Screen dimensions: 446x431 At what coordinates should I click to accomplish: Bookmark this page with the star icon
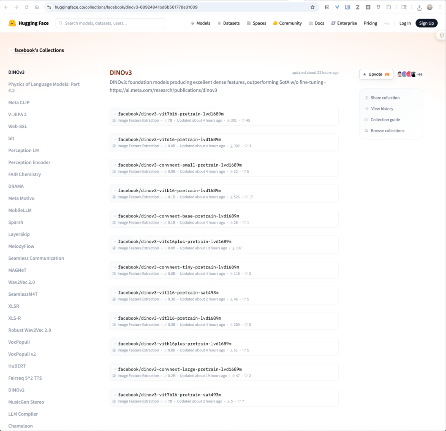313,7
